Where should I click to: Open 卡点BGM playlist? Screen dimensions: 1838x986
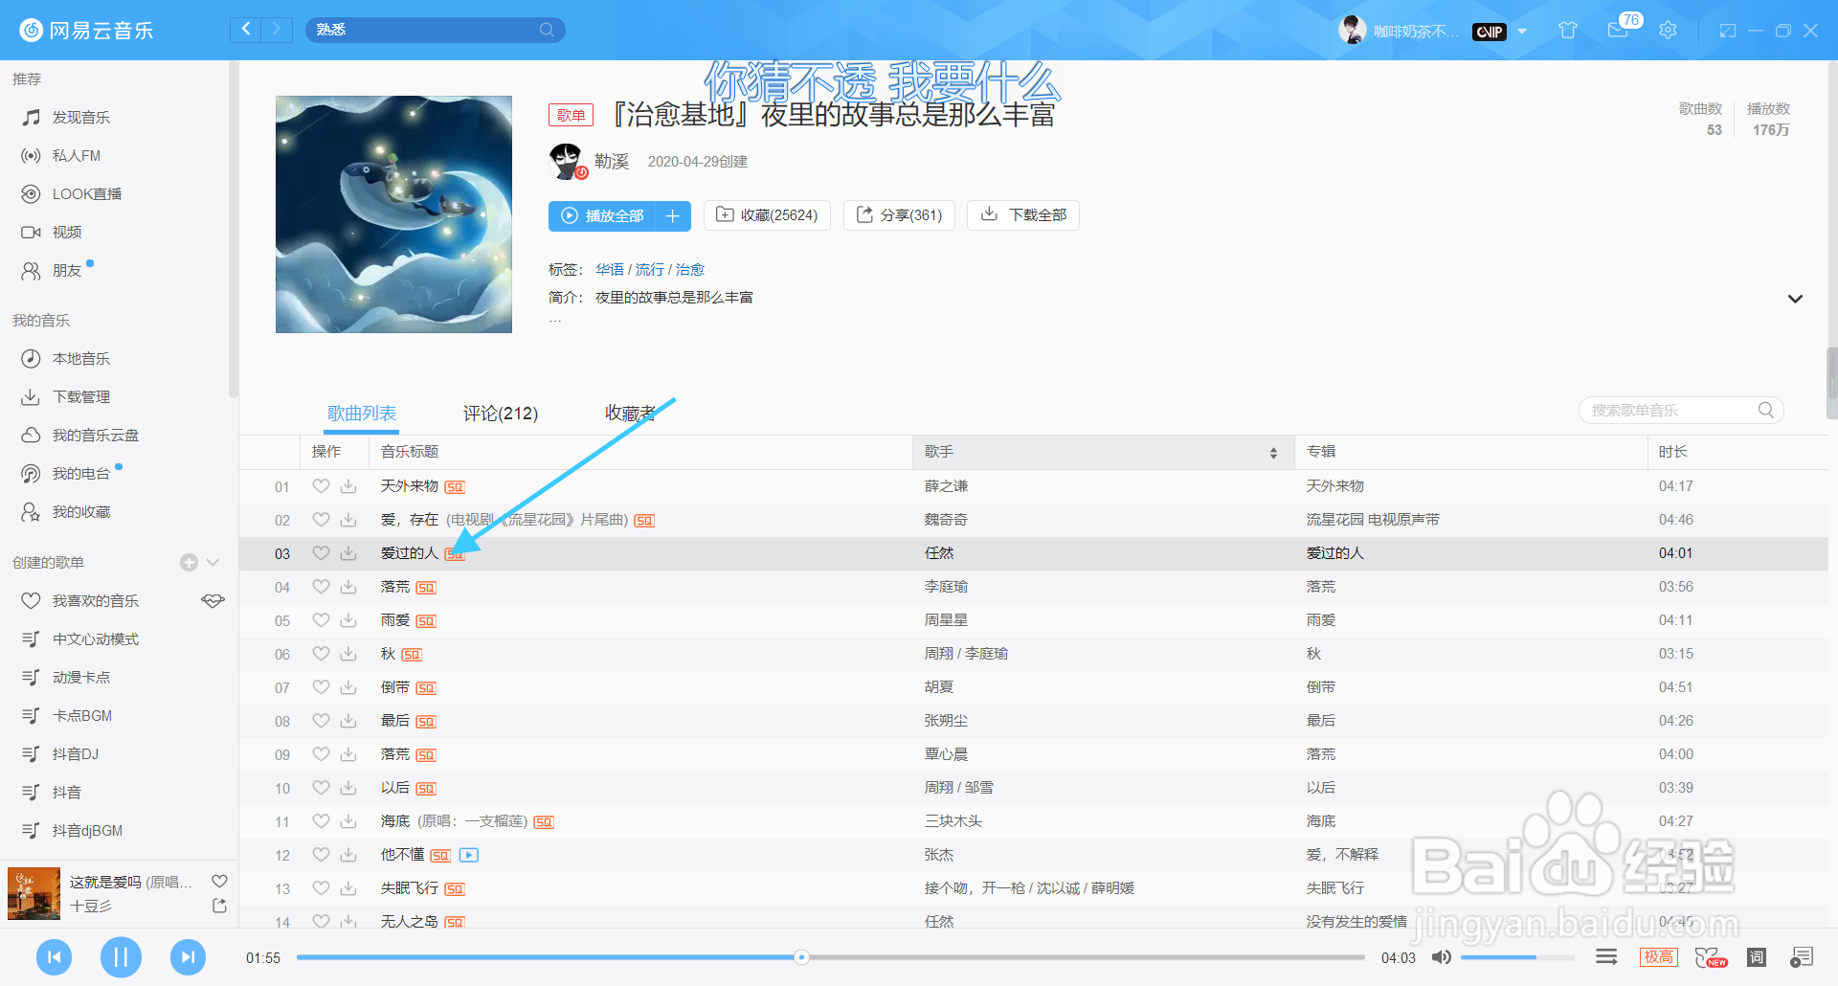82,715
